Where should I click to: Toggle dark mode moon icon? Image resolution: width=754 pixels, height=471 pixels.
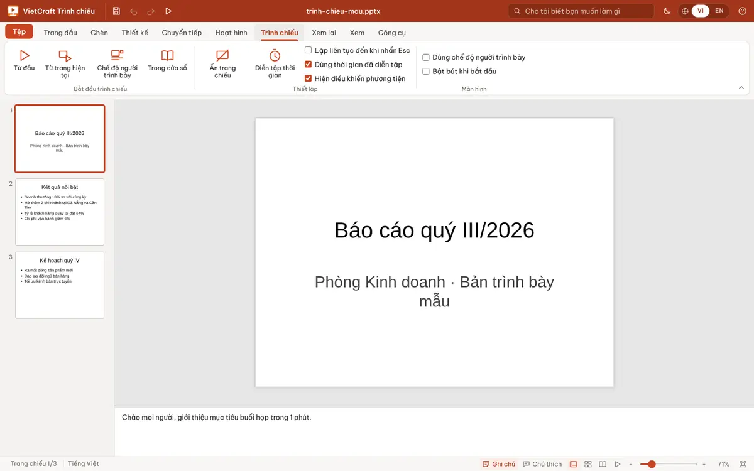pyautogui.click(x=667, y=11)
